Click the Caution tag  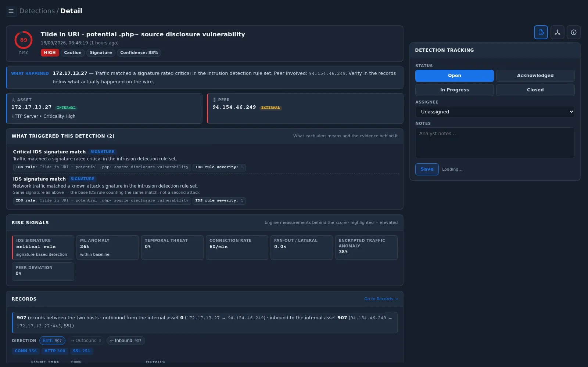point(73,53)
